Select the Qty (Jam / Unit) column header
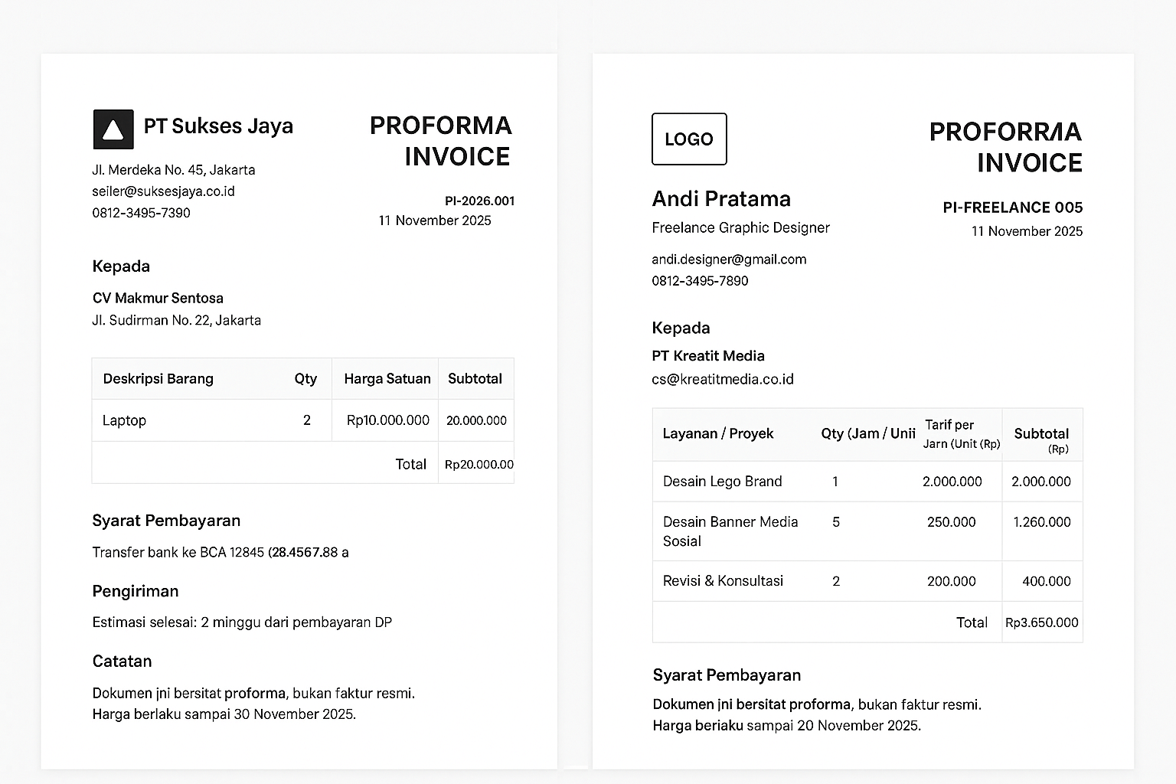This screenshot has height=784, width=1176. [x=867, y=433]
